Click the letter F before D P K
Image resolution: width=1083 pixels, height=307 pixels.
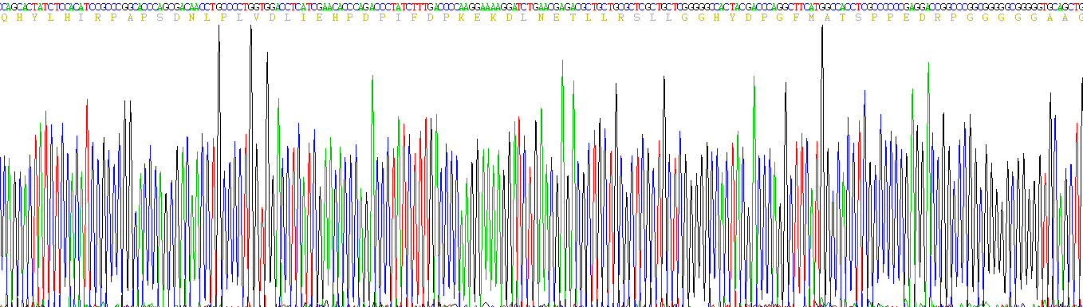414,18
